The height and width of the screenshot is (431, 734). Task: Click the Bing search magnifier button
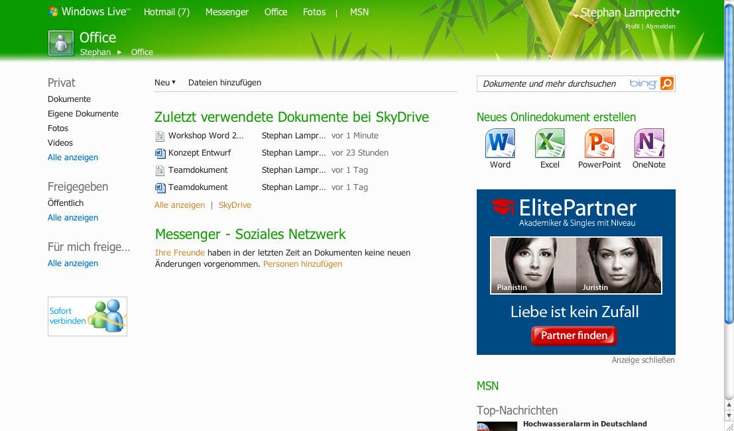pyautogui.click(x=666, y=83)
